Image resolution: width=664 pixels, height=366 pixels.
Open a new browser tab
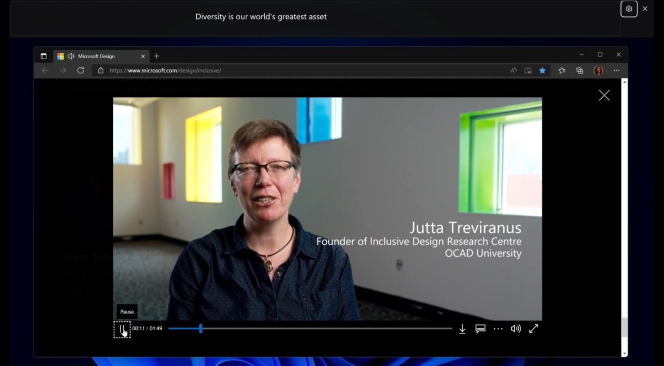click(x=156, y=56)
